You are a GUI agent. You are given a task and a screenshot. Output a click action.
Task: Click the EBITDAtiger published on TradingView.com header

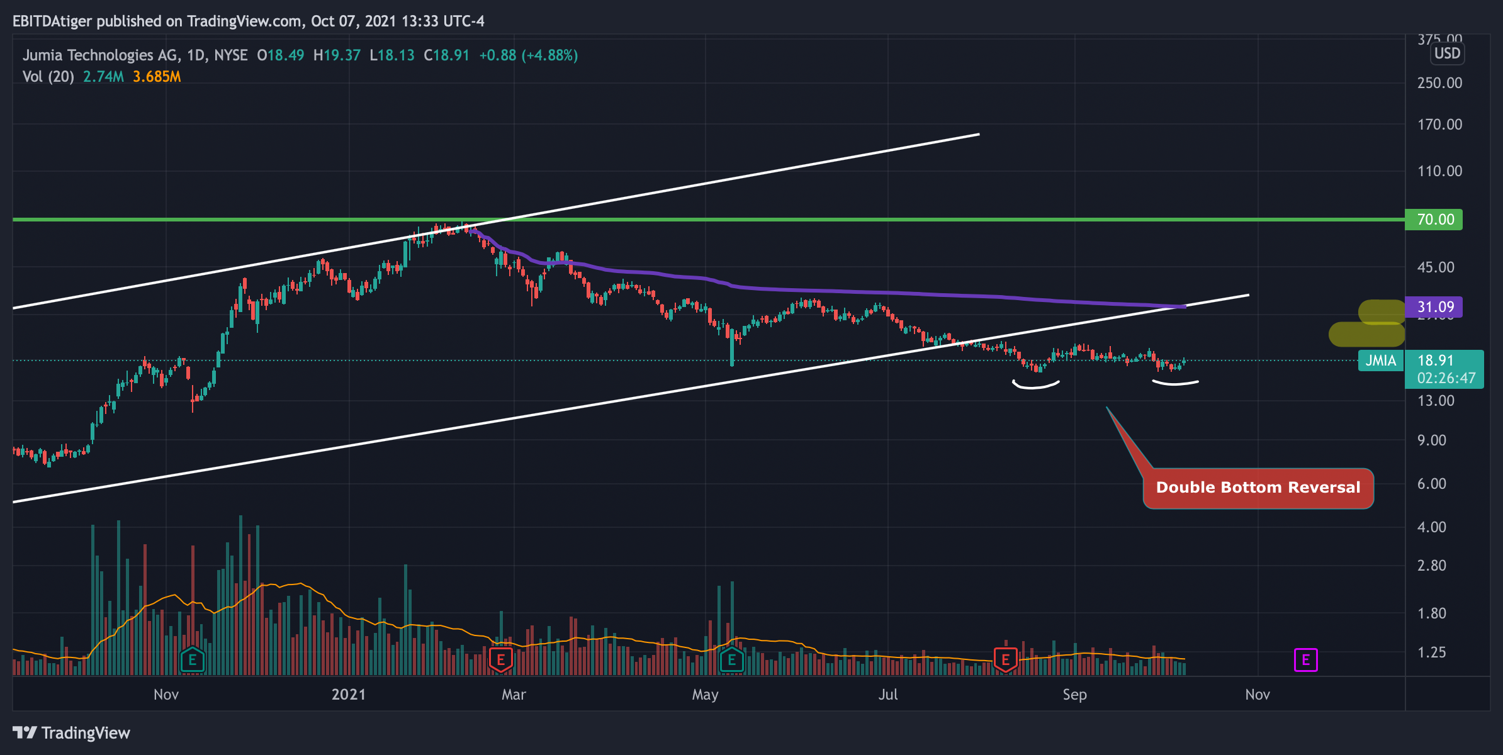249,21
